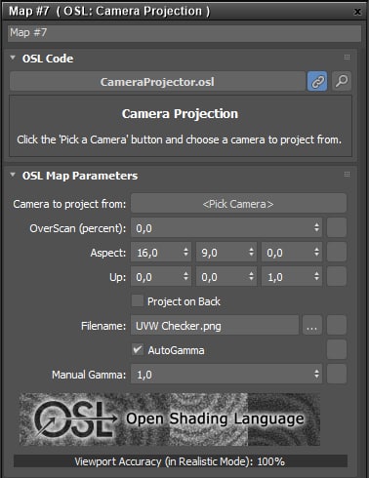Collapse the OSL Map Parameters rollout
The width and height of the screenshot is (369, 478).
pos(13,175)
